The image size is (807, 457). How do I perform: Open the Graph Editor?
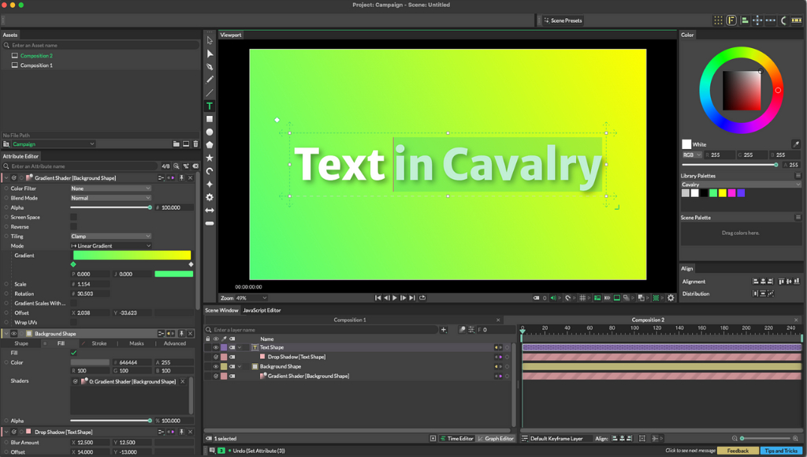pyautogui.click(x=495, y=438)
